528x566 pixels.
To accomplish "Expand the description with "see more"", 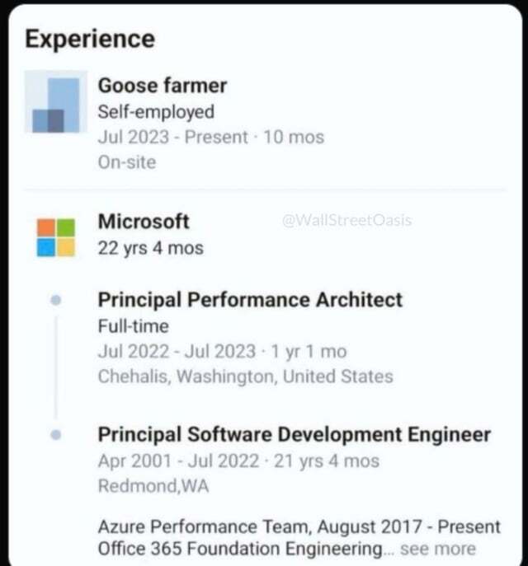I will pos(437,549).
